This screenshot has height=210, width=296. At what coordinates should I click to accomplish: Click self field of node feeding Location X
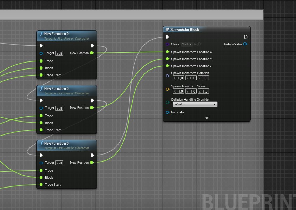click(59, 53)
